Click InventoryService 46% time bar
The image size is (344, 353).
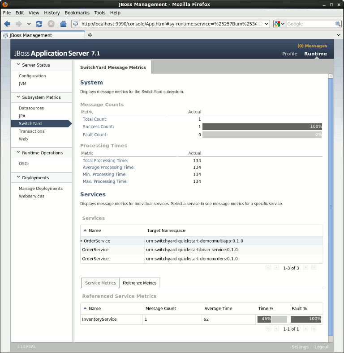272,319
